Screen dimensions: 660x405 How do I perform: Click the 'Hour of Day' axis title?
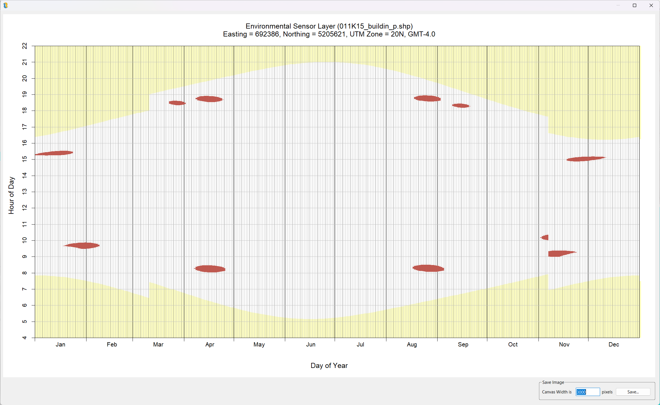click(x=11, y=195)
